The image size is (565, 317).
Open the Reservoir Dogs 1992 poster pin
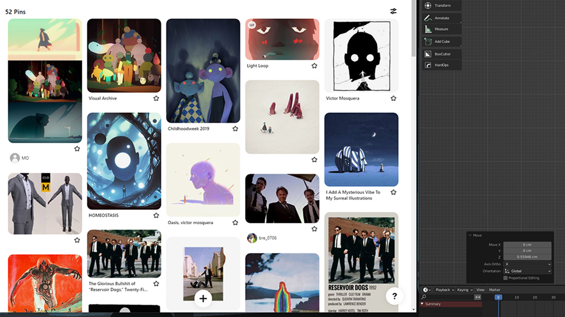click(x=361, y=262)
